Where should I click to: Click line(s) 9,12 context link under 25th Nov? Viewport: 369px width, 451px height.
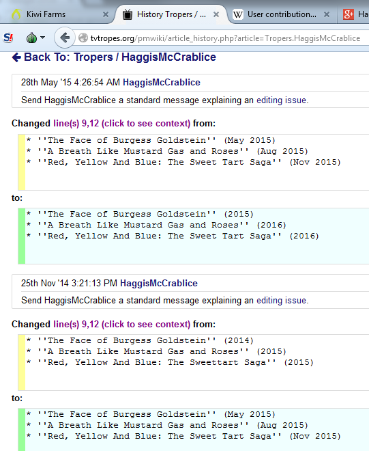(122, 324)
